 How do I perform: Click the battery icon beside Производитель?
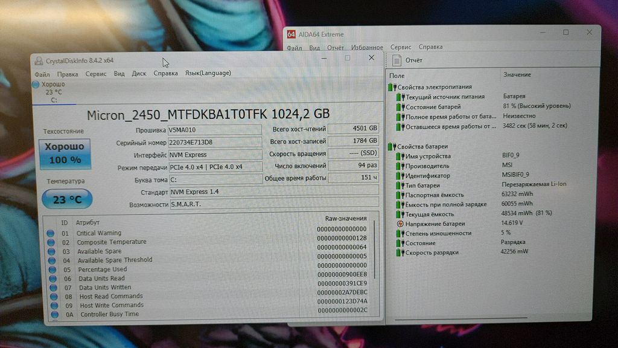[x=400, y=166]
